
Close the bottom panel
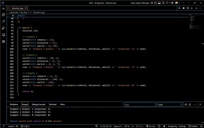click(x=200, y=105)
